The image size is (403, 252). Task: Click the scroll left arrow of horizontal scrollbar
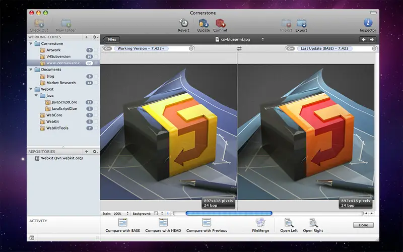tap(367, 213)
